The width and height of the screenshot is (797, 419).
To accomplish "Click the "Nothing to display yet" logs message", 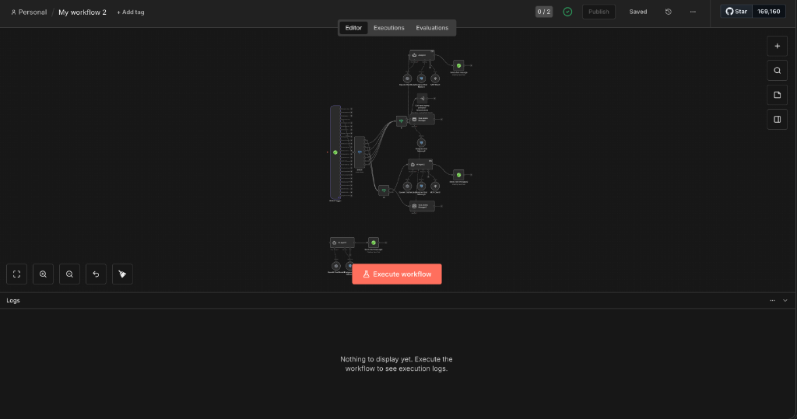I will [x=396, y=364].
